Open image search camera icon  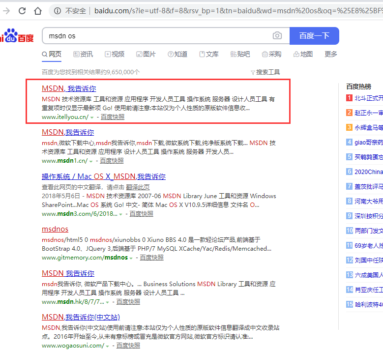(x=277, y=36)
